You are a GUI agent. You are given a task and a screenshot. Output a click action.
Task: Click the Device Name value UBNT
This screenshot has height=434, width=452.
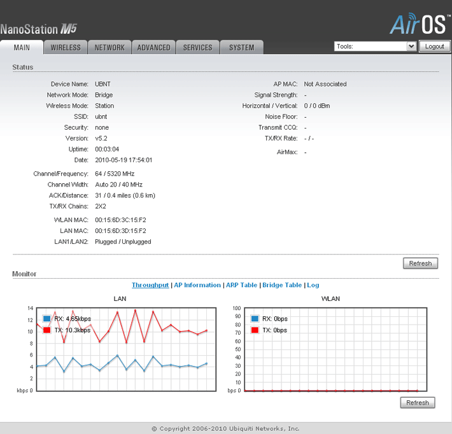pos(102,84)
